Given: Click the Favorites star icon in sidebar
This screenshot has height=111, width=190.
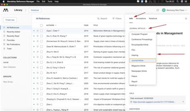Looking at the screenshot, I should coord(4,40).
